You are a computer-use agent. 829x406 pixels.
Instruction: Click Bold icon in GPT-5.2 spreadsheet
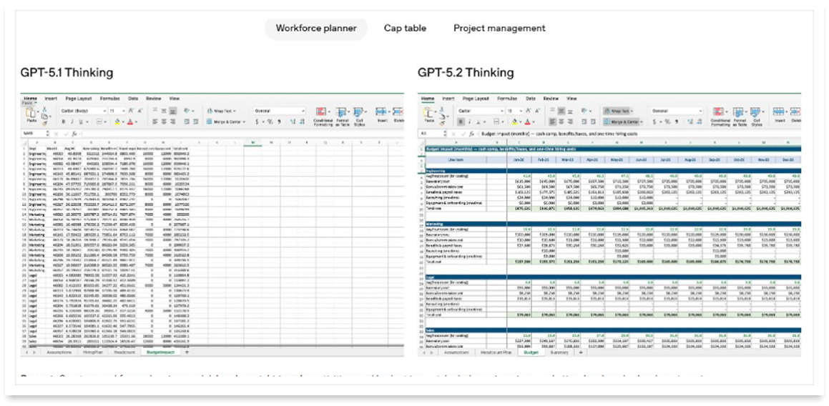tap(461, 122)
